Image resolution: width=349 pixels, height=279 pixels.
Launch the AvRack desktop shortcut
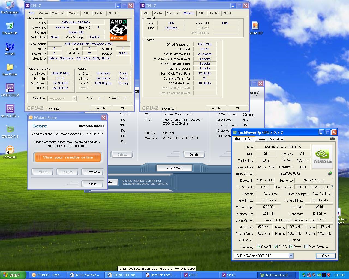[x=10, y=49]
